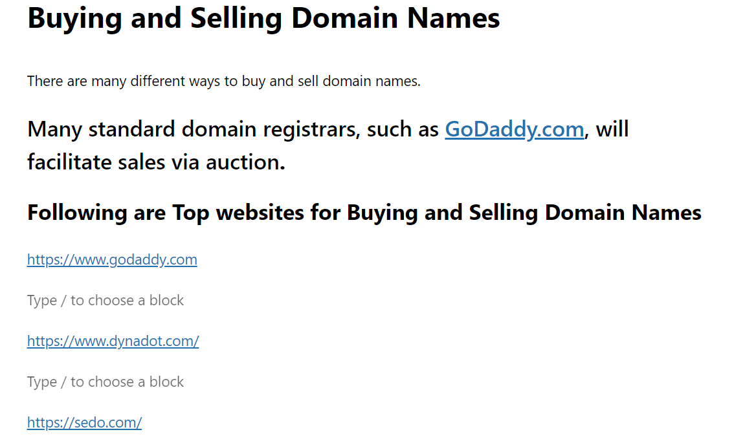Click 'Domain Names' at the bold heading end

(x=623, y=213)
